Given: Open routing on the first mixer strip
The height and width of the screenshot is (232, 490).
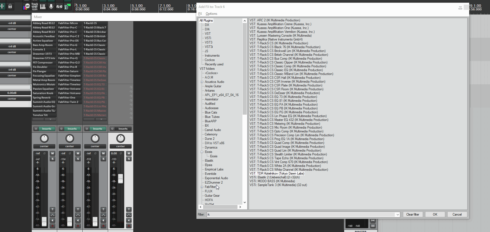Looking at the screenshot, I should (53, 209).
